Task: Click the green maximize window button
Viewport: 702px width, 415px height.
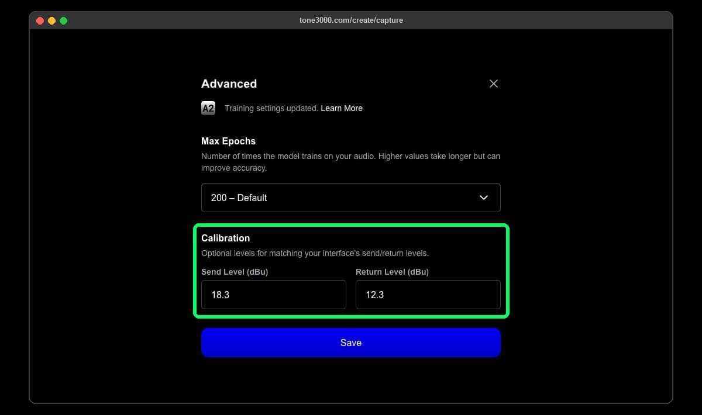Action: pos(64,20)
